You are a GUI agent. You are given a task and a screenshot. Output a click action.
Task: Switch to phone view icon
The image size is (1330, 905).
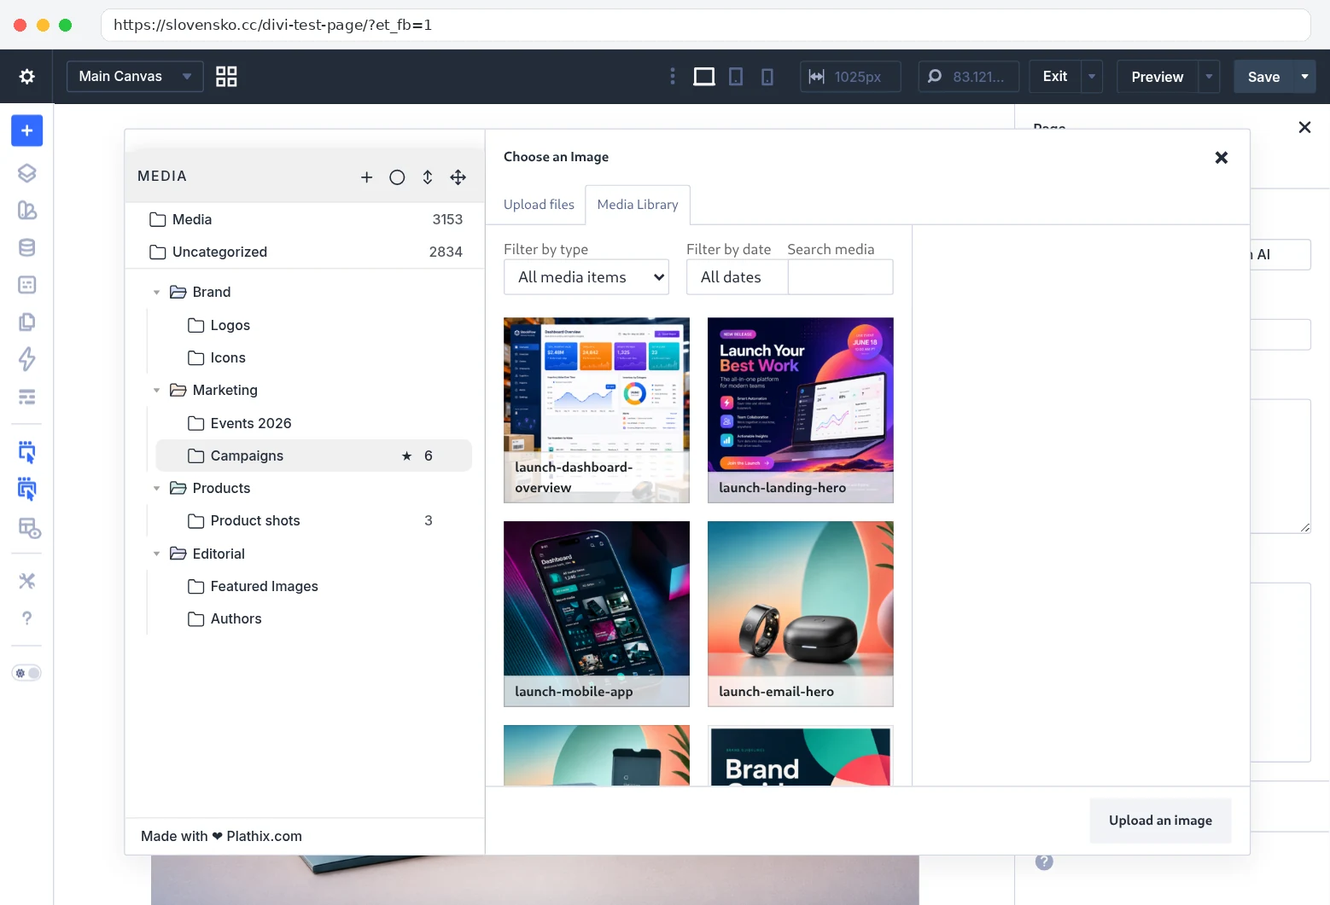(767, 77)
